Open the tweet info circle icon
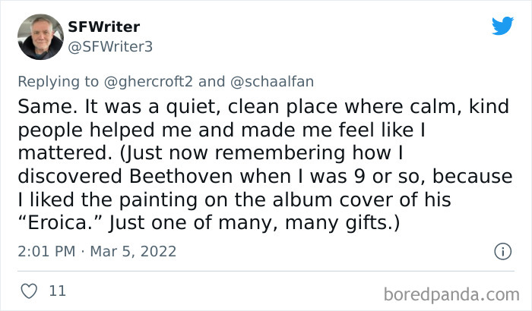This screenshot has height=311, width=532. (x=502, y=250)
